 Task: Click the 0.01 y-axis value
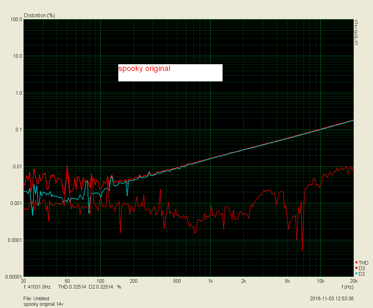(17, 167)
